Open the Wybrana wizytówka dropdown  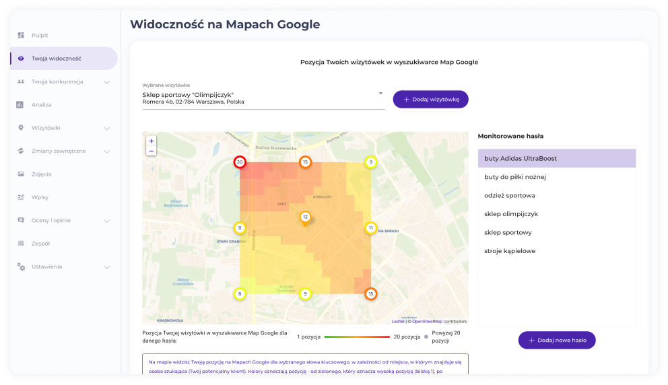click(380, 94)
